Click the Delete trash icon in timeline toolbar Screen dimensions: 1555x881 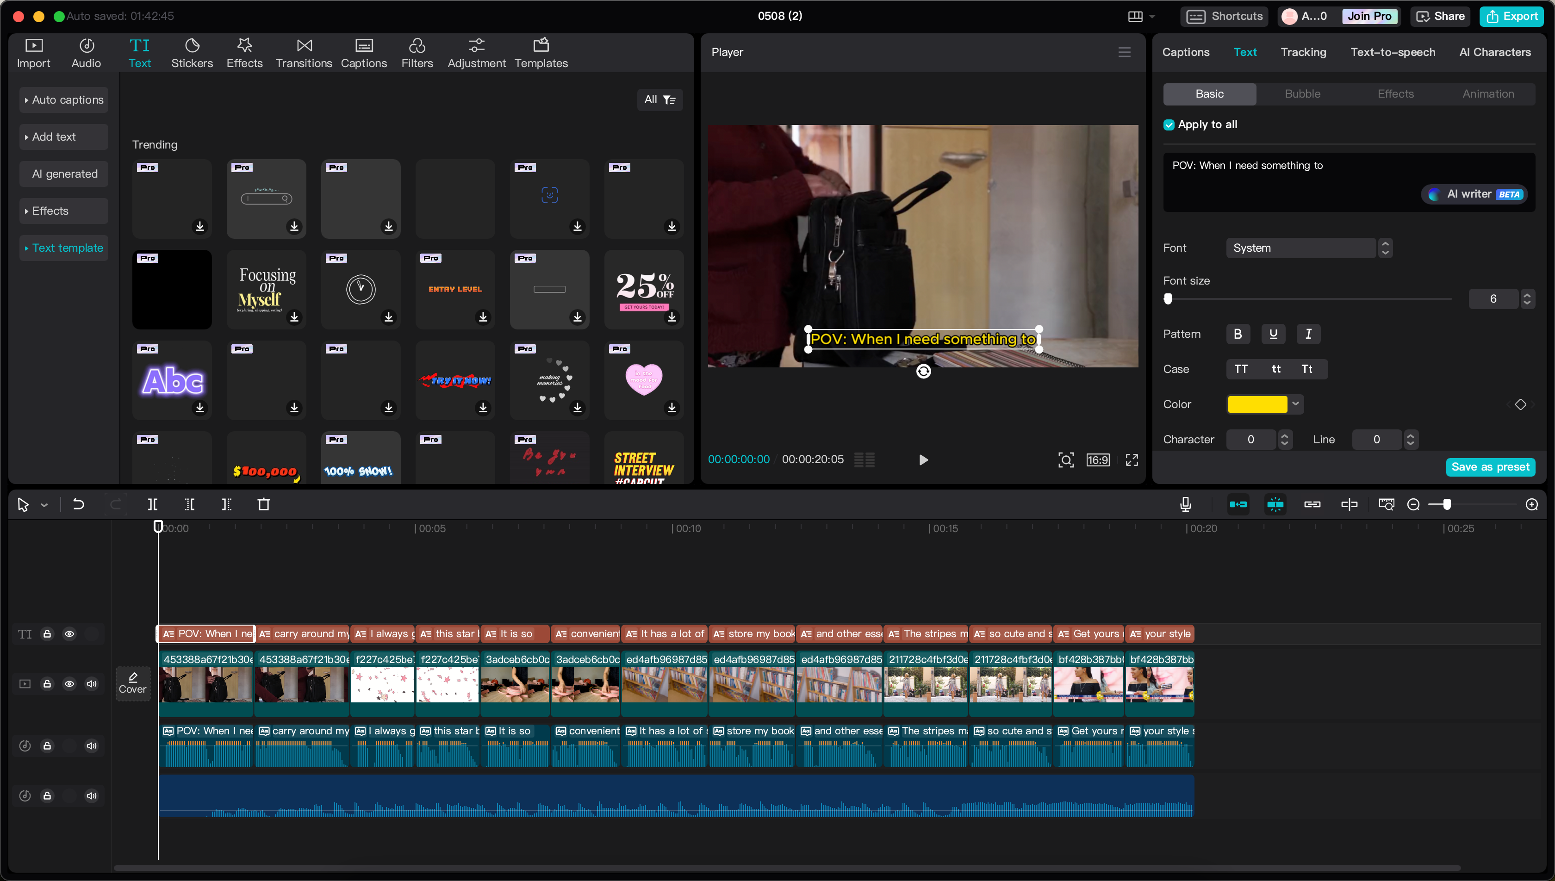coord(264,504)
